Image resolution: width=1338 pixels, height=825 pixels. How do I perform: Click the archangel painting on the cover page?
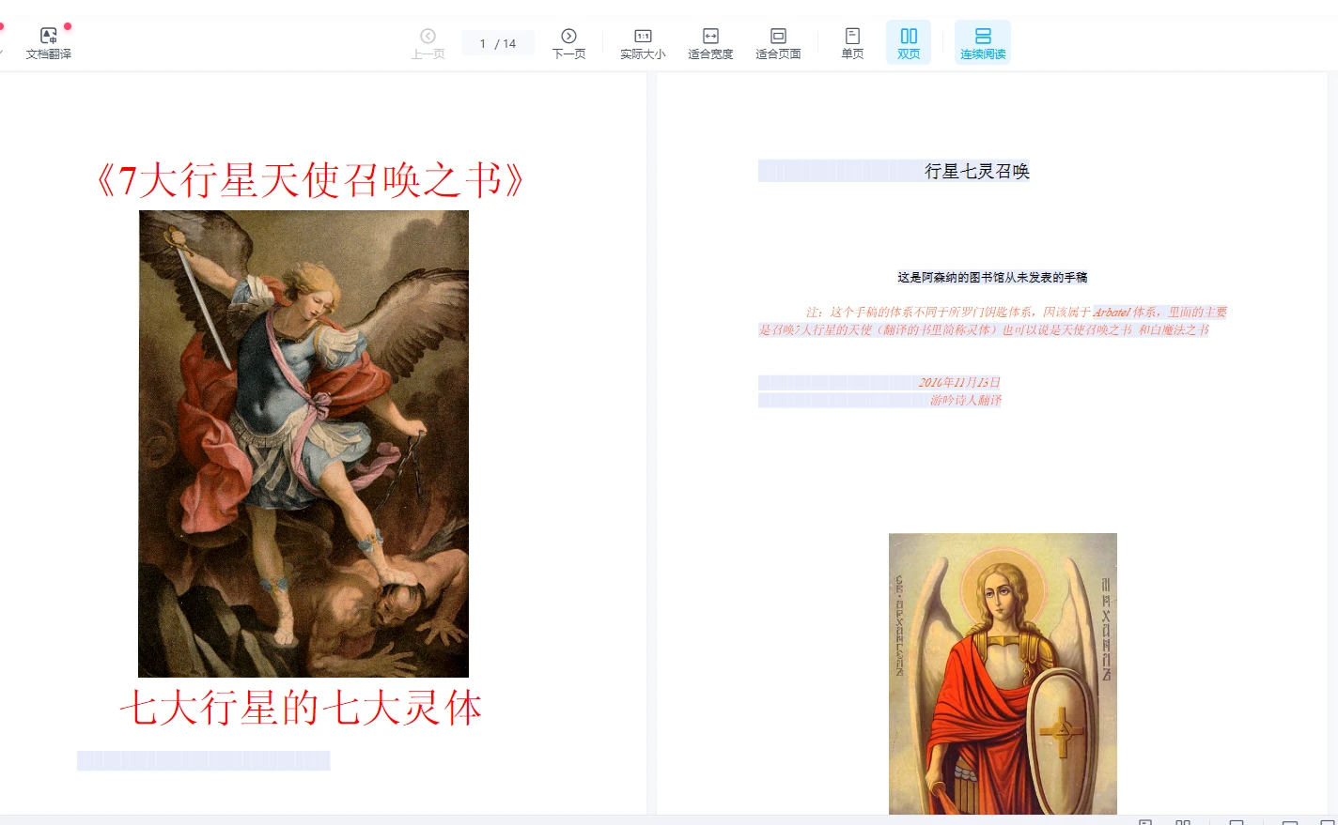click(x=303, y=443)
